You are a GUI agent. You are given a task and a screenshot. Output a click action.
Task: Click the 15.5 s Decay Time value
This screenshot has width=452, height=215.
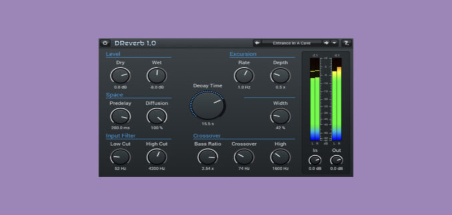207,124
